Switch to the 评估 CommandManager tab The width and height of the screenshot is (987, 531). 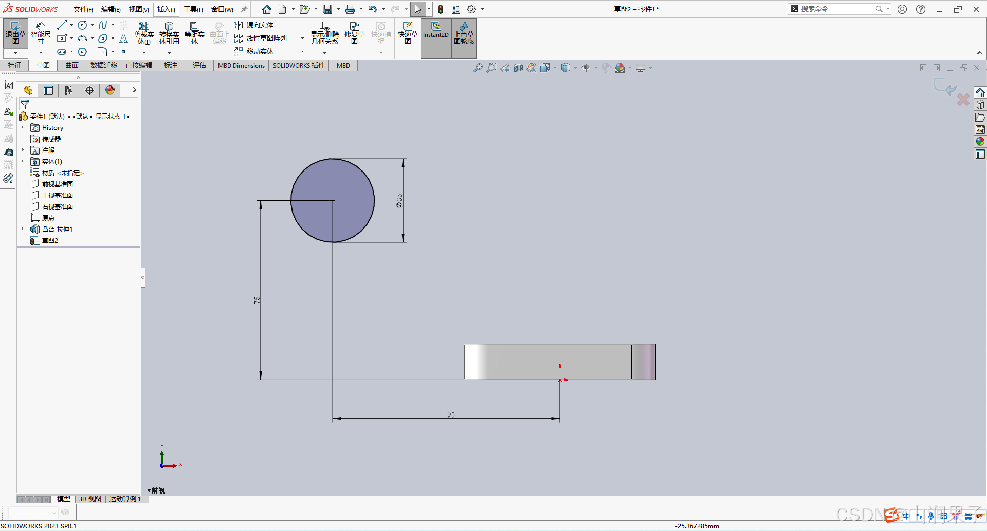[x=199, y=65]
